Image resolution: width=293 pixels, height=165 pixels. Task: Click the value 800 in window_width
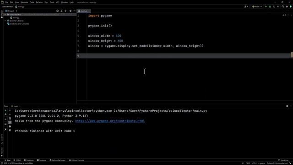coord(118,36)
